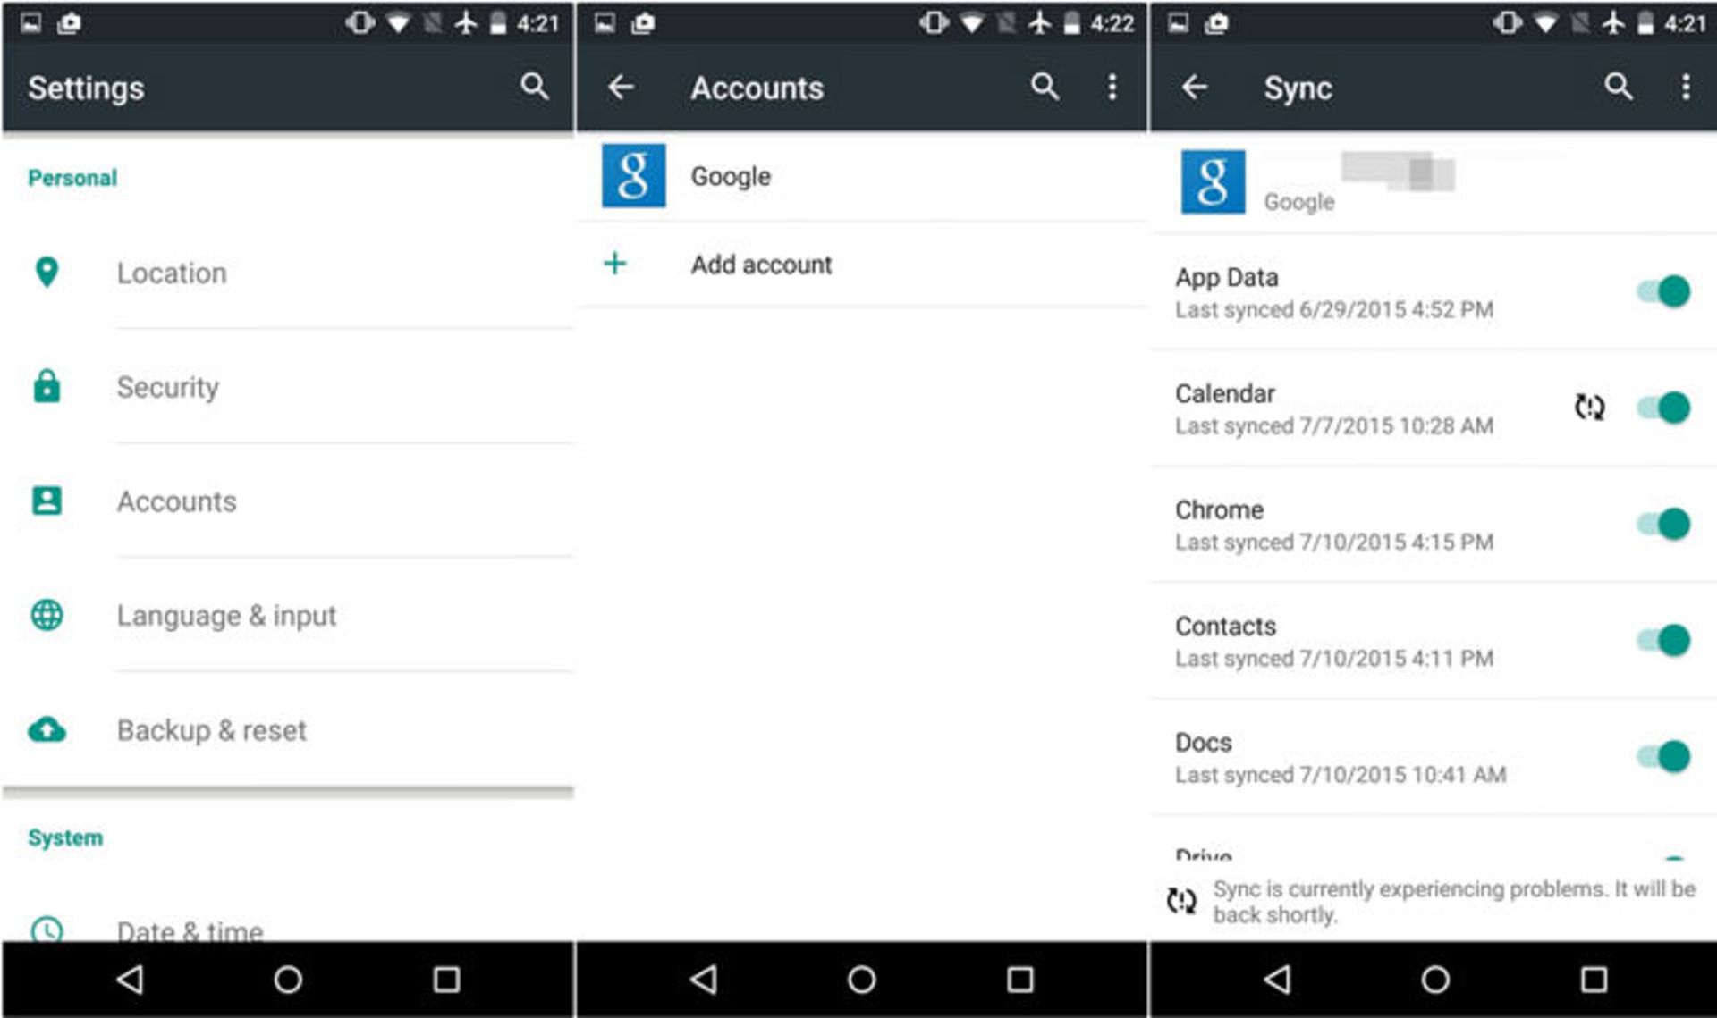The image size is (1717, 1018).
Task: Tap Android back button under Sync screen
Action: (x=1278, y=980)
